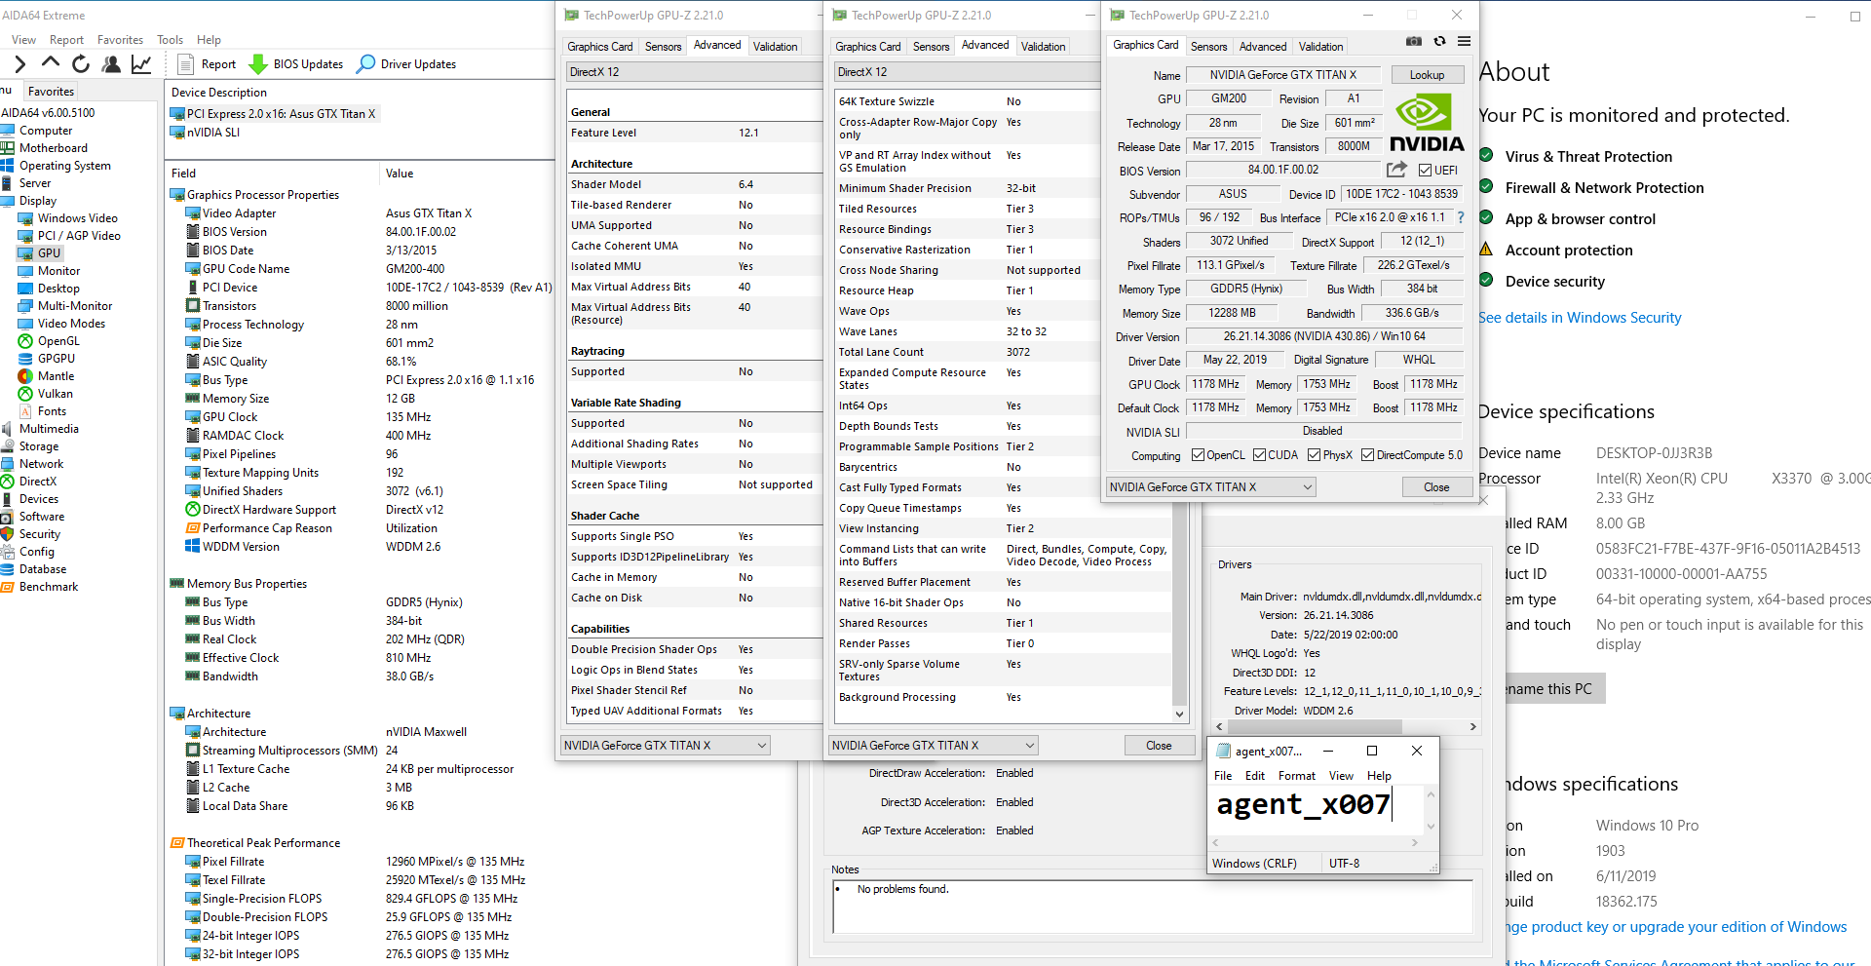The height and width of the screenshot is (966, 1871).
Task: Click the AIDA64 up-level arrow icon
Action: [x=51, y=63]
